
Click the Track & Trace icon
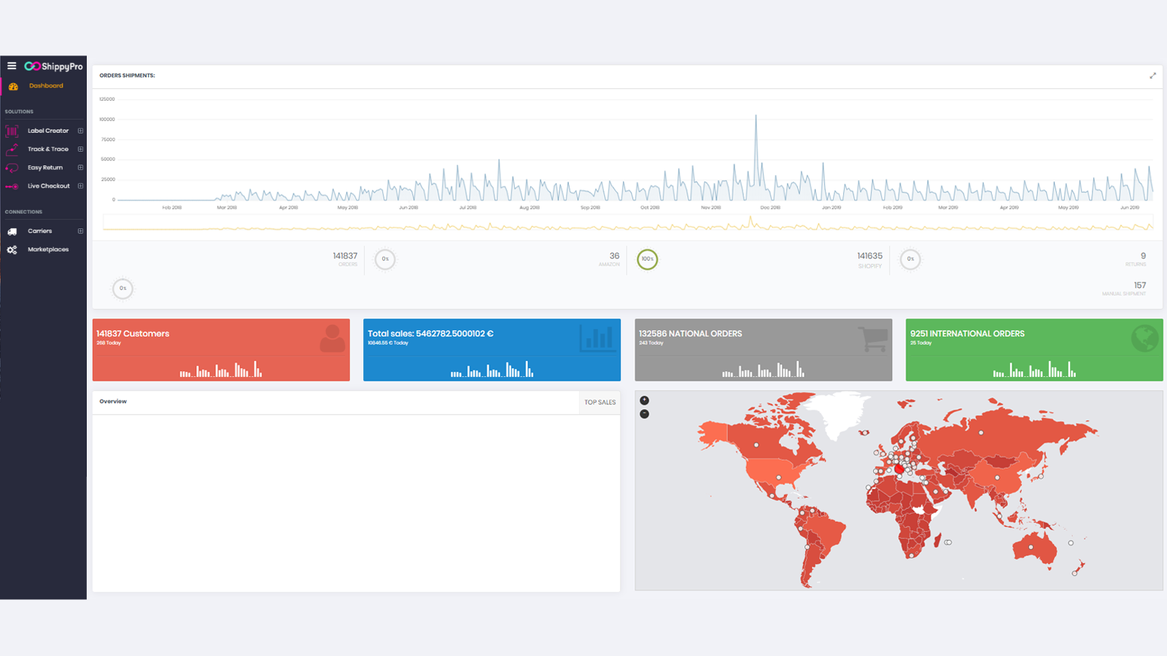[12, 149]
